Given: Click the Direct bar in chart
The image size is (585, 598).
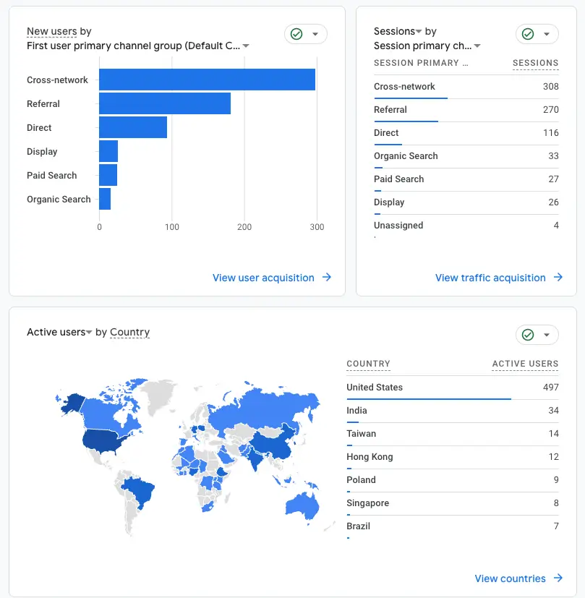Looking at the screenshot, I should [x=133, y=127].
